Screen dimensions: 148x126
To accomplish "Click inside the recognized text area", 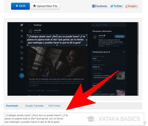I will coord(74,119).
